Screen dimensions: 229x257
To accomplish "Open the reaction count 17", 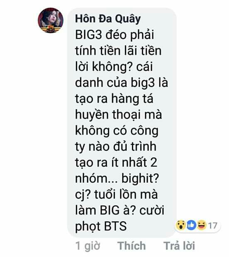I will pyautogui.click(x=213, y=226).
